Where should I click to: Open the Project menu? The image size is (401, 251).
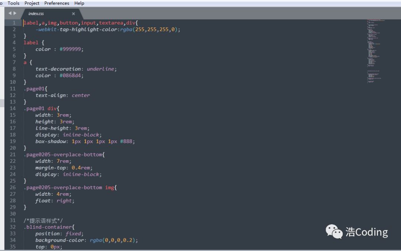[x=32, y=3]
